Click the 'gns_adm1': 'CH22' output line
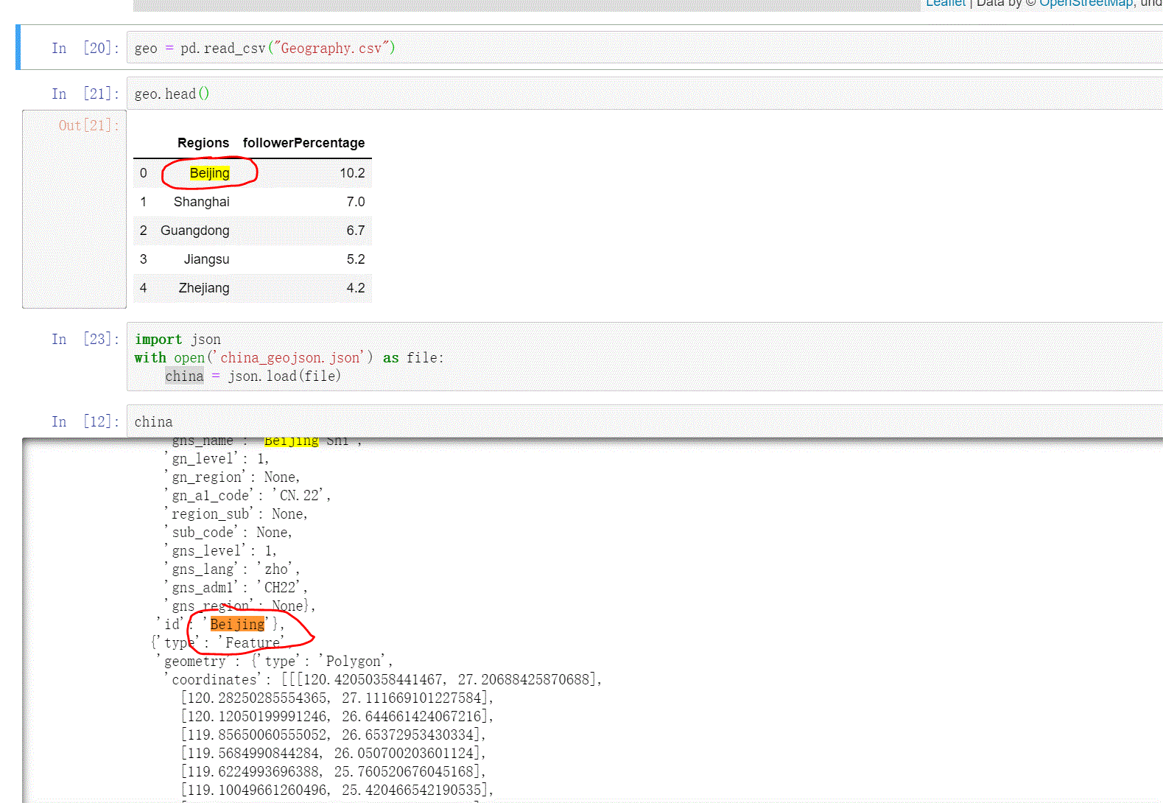1163x803 pixels. pyautogui.click(x=236, y=587)
